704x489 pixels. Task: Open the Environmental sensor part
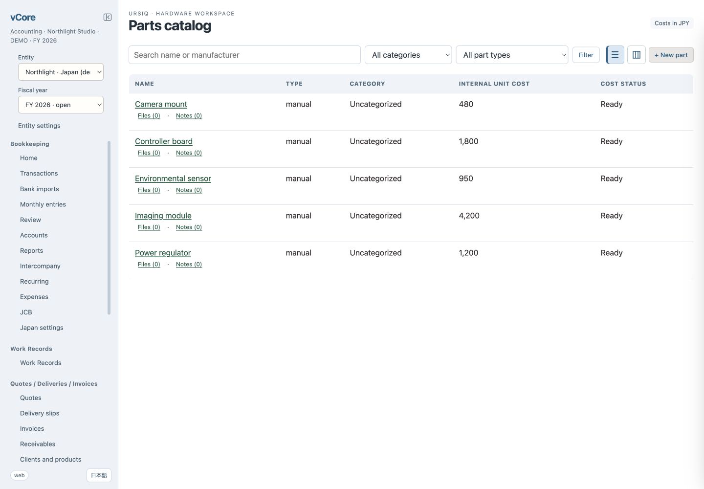point(173,178)
